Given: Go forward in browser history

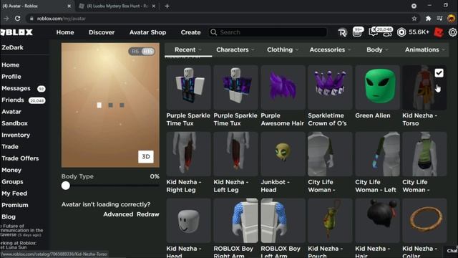Looking at the screenshot, I should click(6, 19).
